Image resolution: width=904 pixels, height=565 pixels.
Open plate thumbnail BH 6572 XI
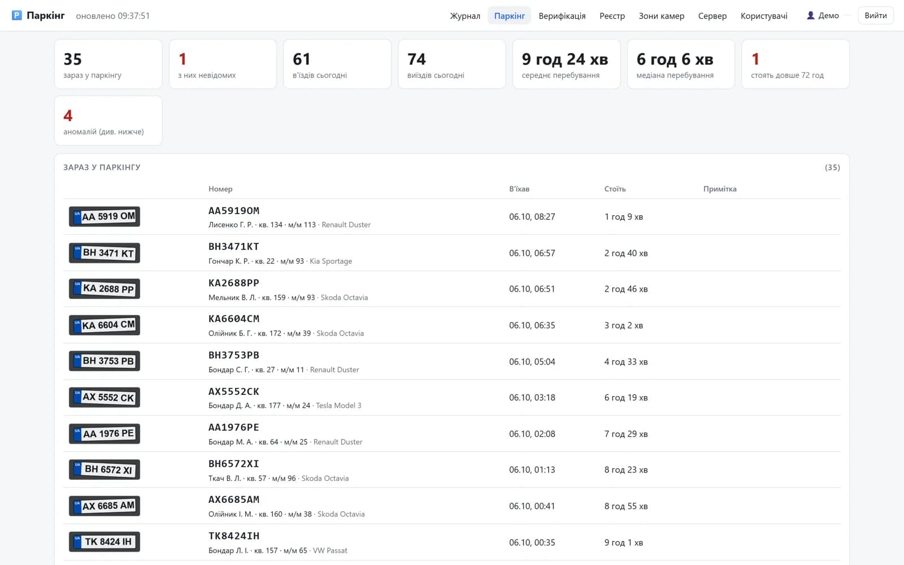point(105,470)
